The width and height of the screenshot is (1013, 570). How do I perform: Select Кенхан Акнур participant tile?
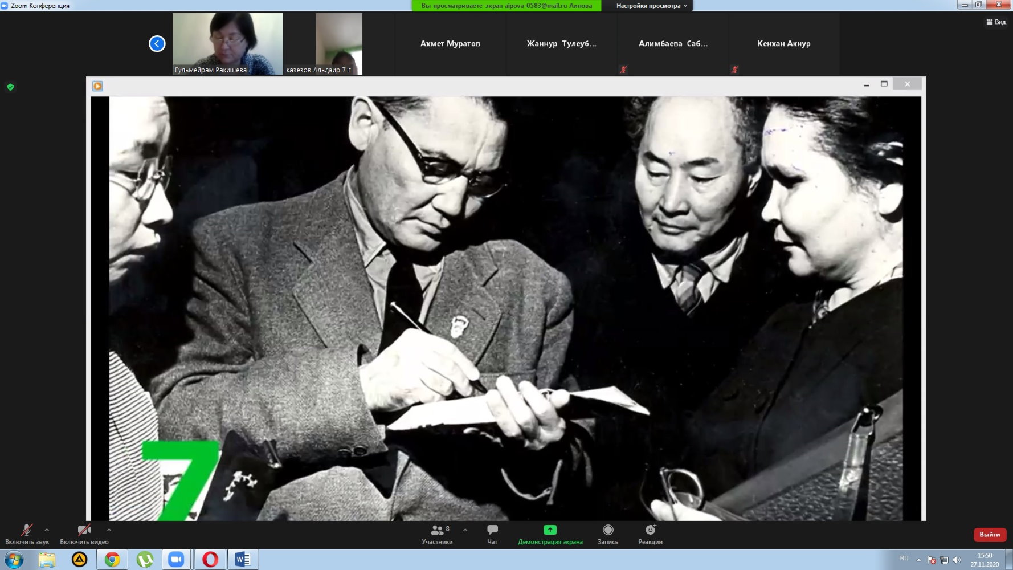pos(783,44)
